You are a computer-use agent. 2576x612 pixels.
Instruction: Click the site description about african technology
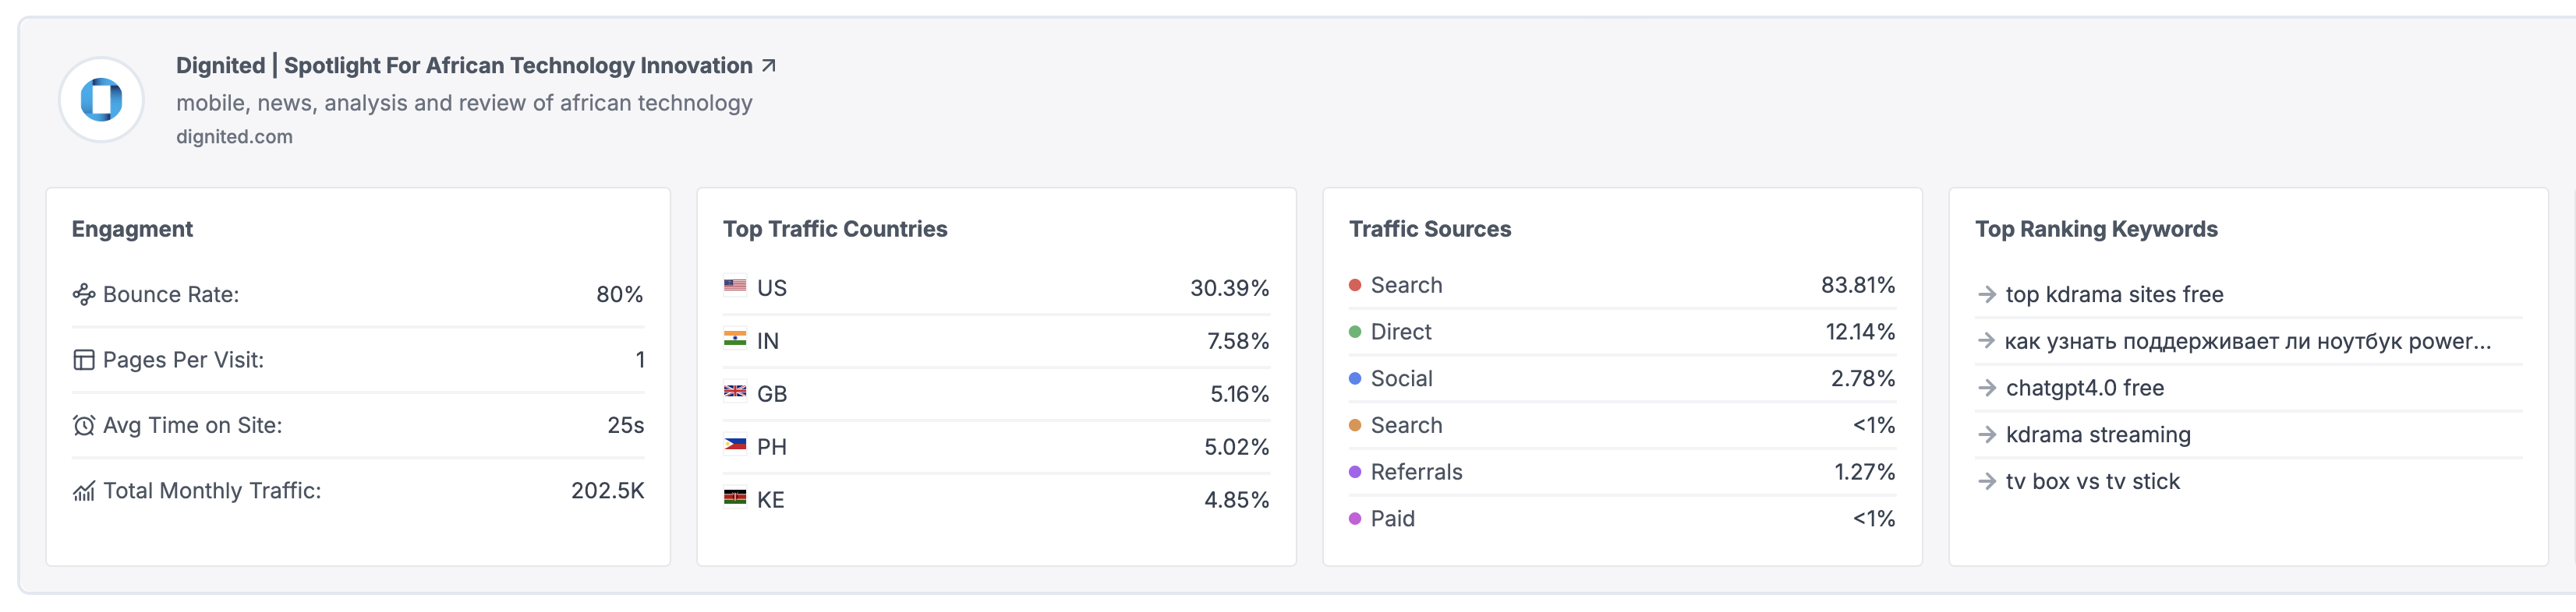[x=464, y=103]
